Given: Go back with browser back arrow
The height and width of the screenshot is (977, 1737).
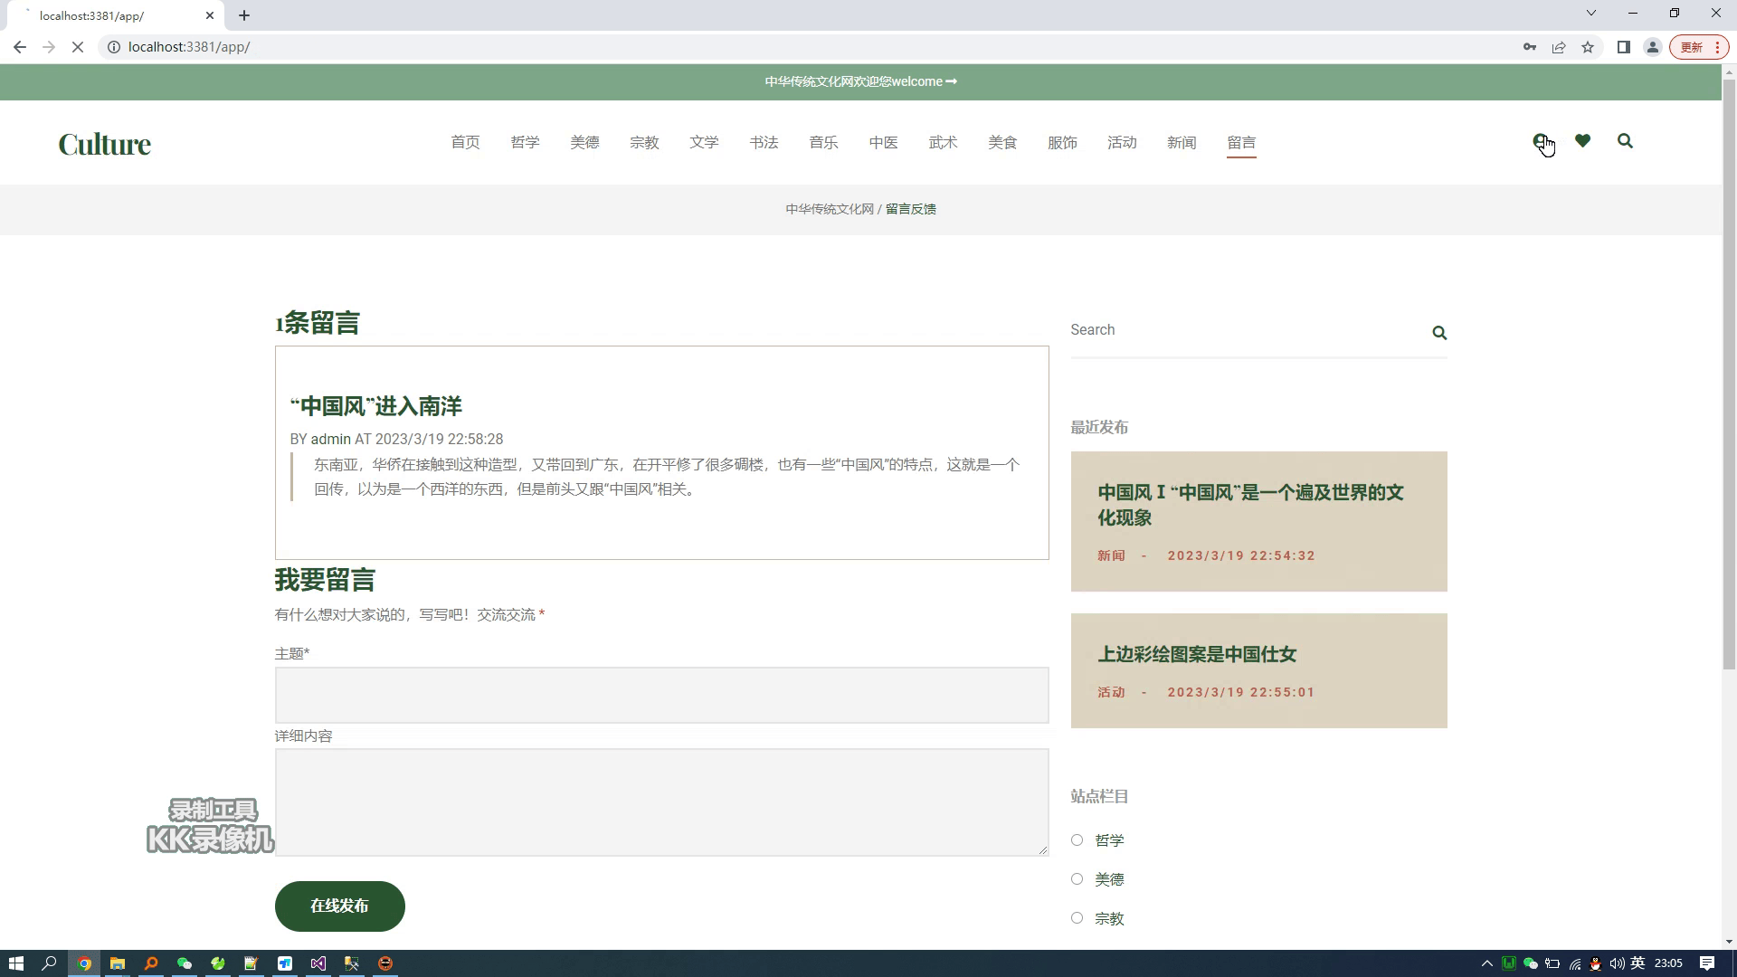Looking at the screenshot, I should pyautogui.click(x=20, y=47).
